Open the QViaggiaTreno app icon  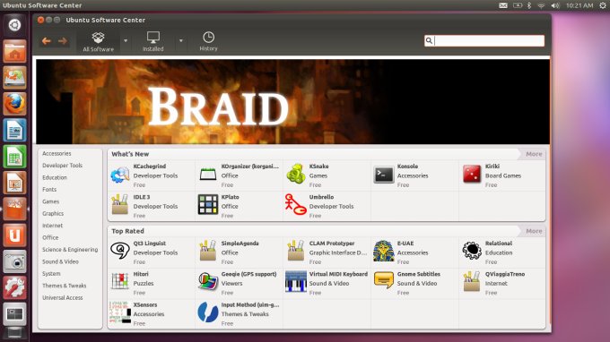point(472,281)
